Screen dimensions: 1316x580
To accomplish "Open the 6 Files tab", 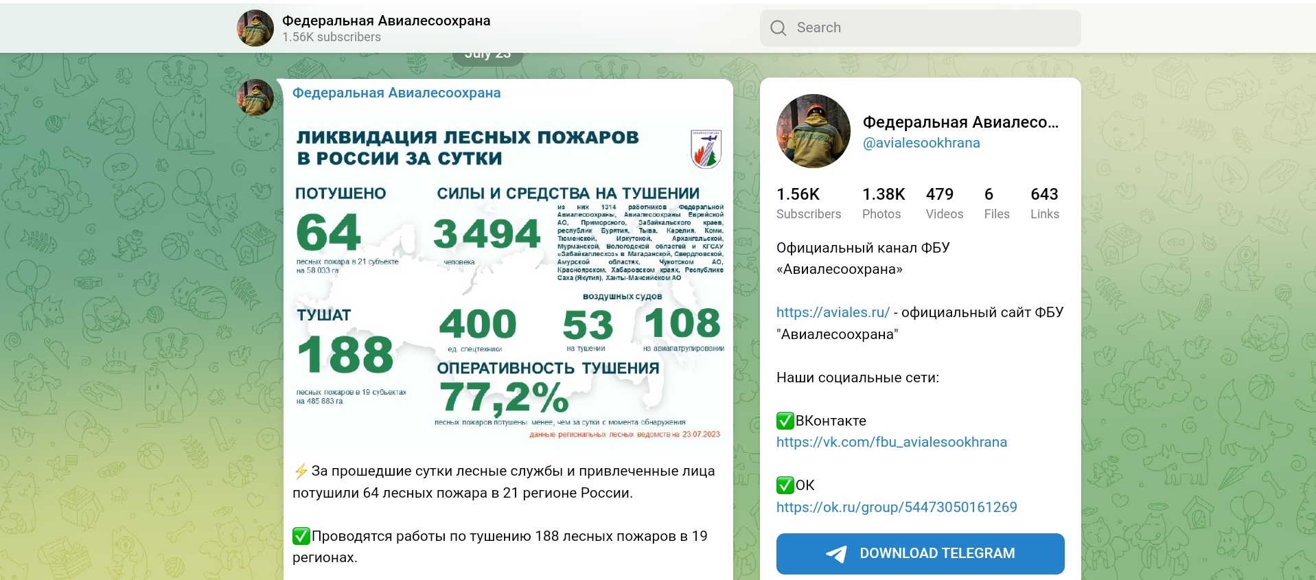I will 997,203.
